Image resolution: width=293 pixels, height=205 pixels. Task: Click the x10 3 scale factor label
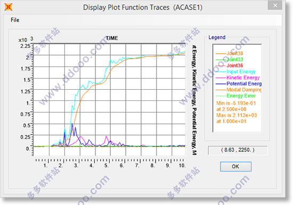(26, 39)
